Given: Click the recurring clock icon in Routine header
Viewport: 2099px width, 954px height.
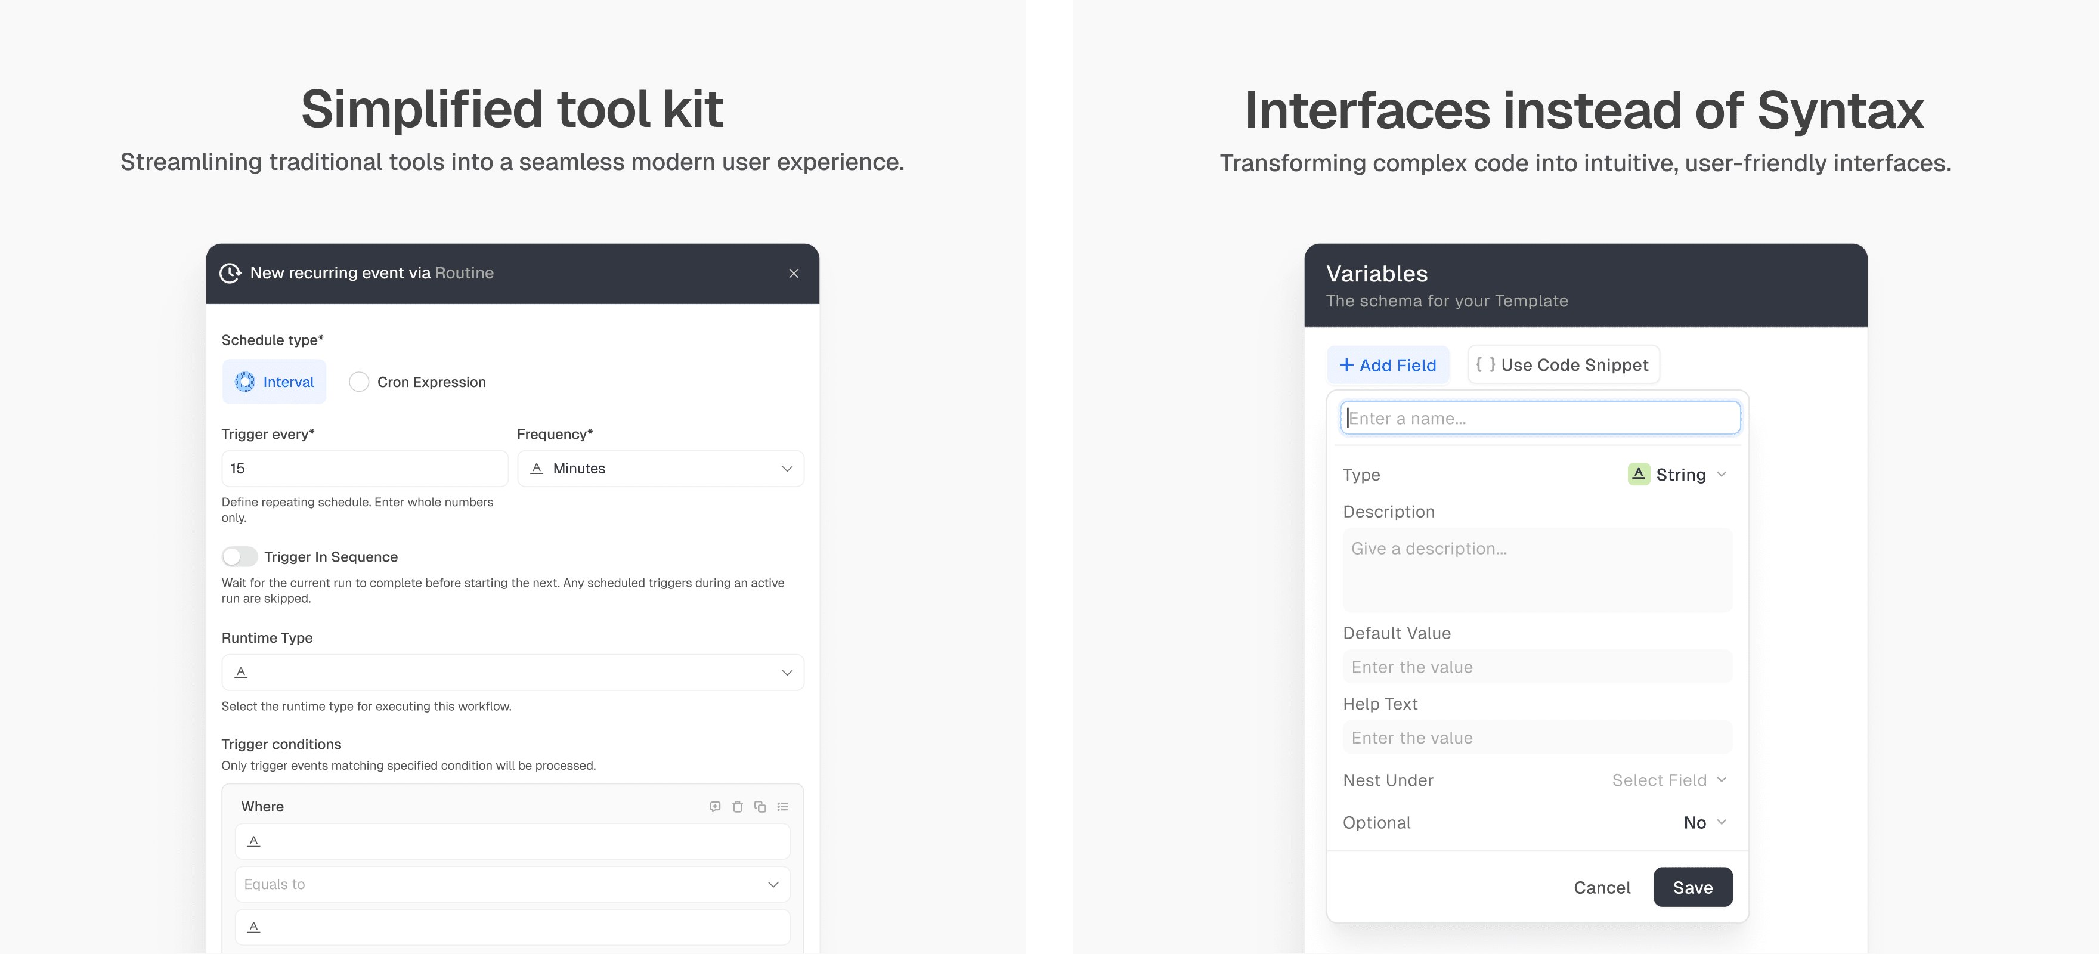Looking at the screenshot, I should click(x=231, y=273).
